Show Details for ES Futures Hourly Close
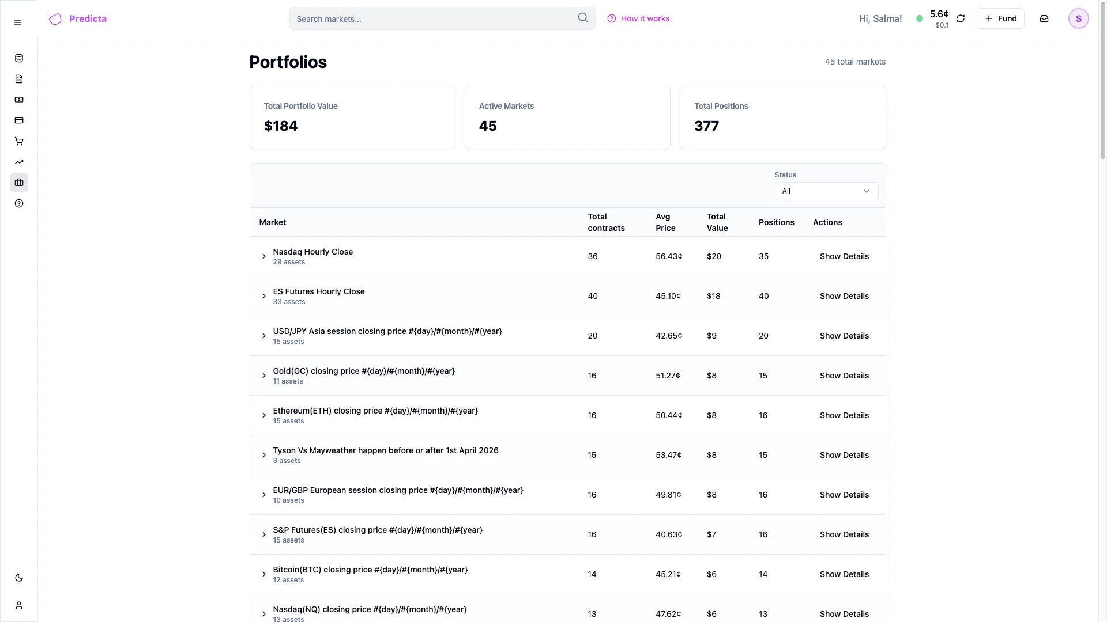 pos(844,296)
